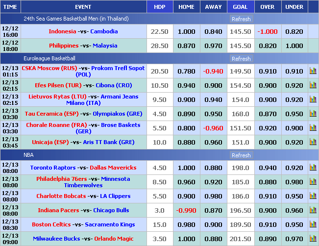Open chart icon for Boston Celtics match
Image resolution: width=319 pixels, height=246 pixels.
pyautogui.click(x=313, y=224)
